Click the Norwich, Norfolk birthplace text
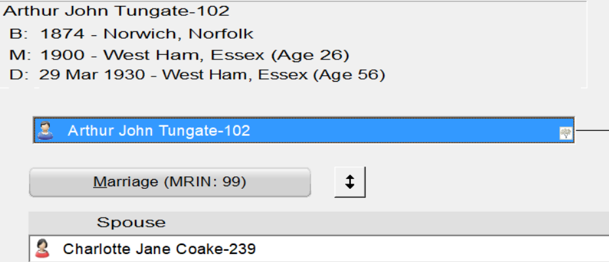Screen dimensions: 609x262 pyautogui.click(x=178, y=34)
